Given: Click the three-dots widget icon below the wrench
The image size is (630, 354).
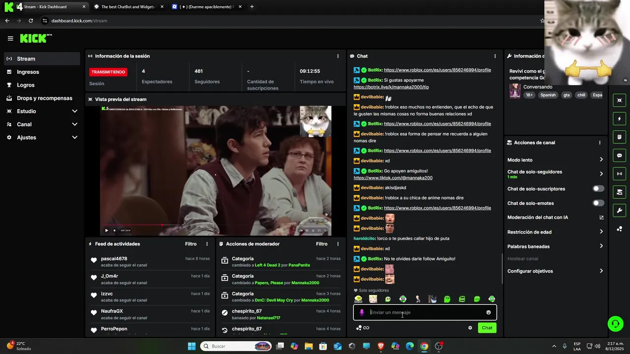Looking at the screenshot, I should (619, 229).
